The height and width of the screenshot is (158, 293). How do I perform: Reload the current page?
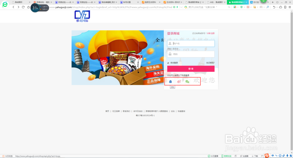(x=23, y=7)
